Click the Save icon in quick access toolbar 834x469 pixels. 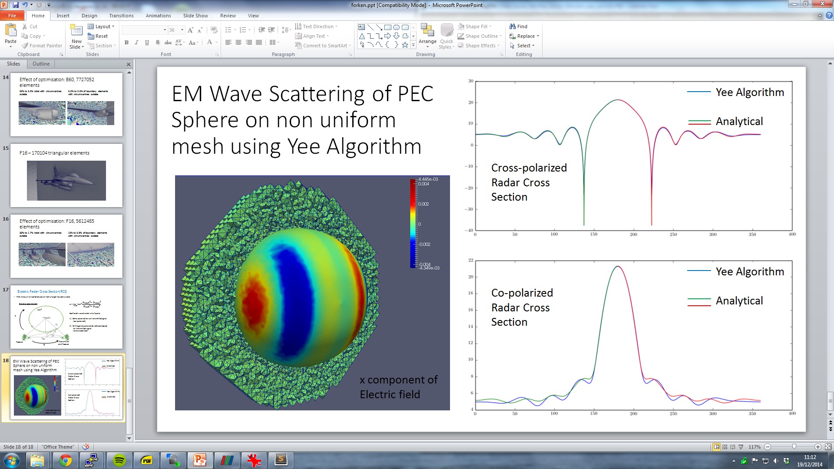click(16, 5)
